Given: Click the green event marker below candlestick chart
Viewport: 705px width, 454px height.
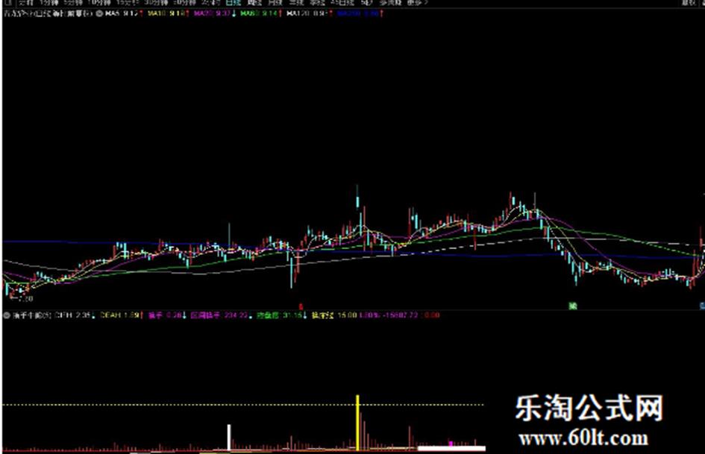Looking at the screenshot, I should [573, 306].
